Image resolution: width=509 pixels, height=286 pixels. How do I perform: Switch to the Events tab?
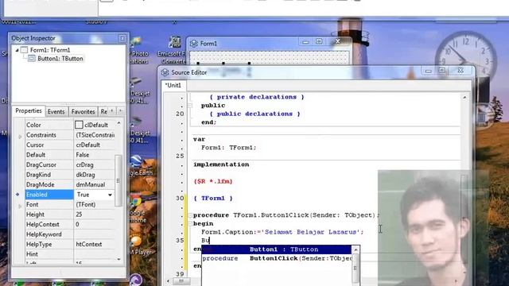pyautogui.click(x=56, y=111)
